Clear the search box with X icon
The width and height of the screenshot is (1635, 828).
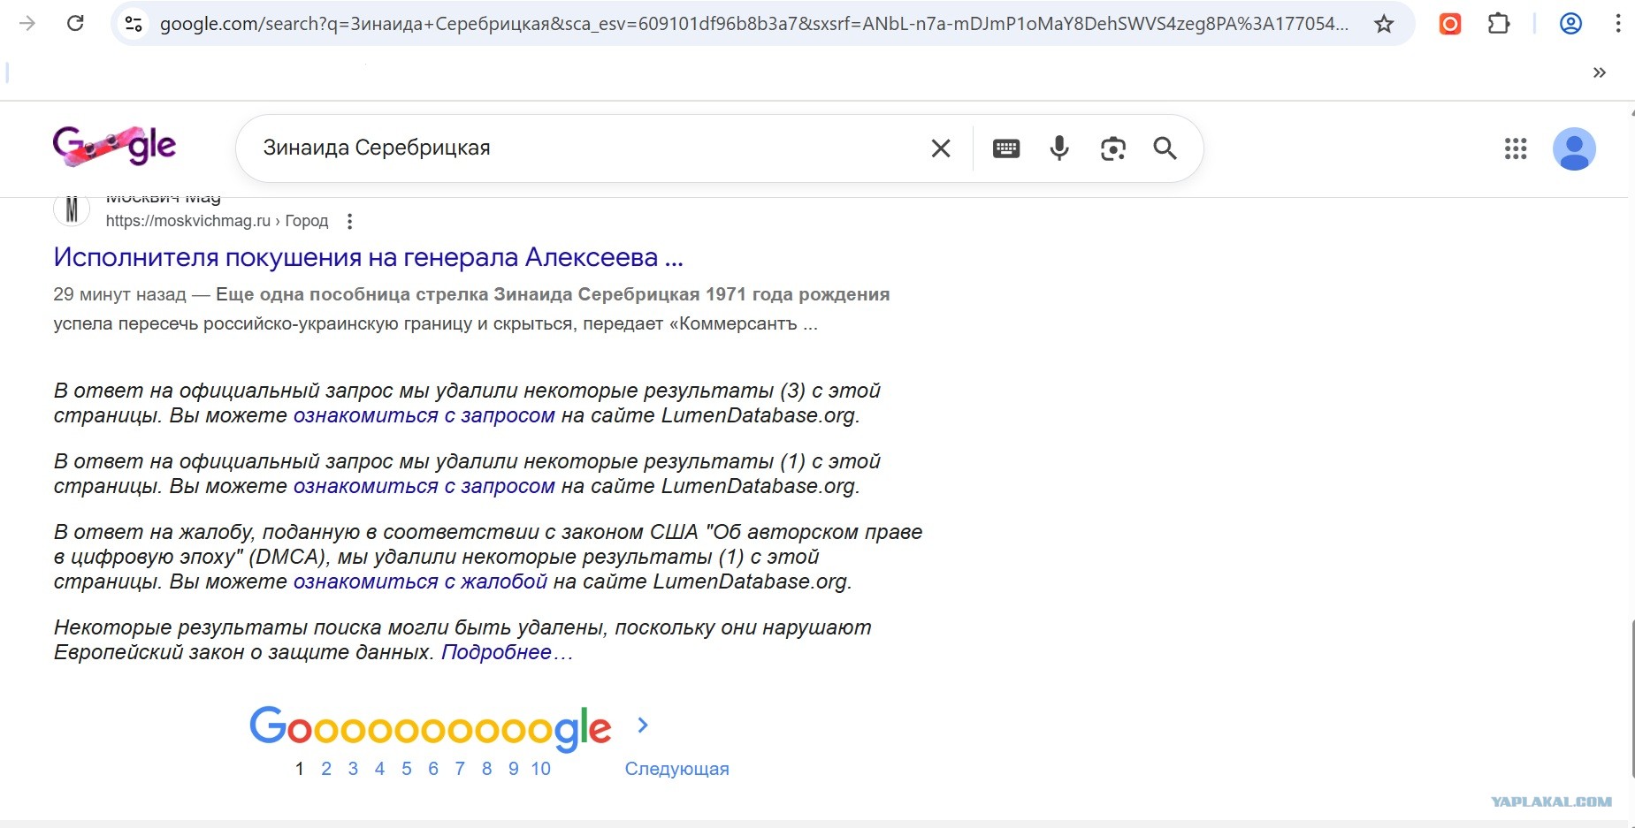click(x=941, y=148)
